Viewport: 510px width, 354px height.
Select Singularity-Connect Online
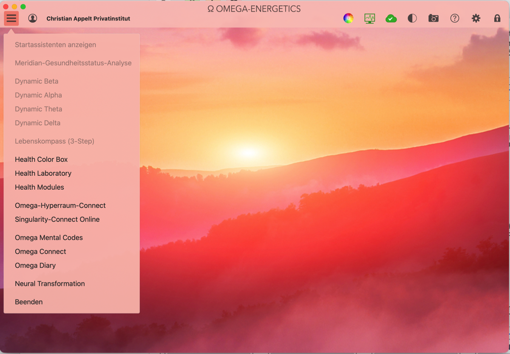57,220
